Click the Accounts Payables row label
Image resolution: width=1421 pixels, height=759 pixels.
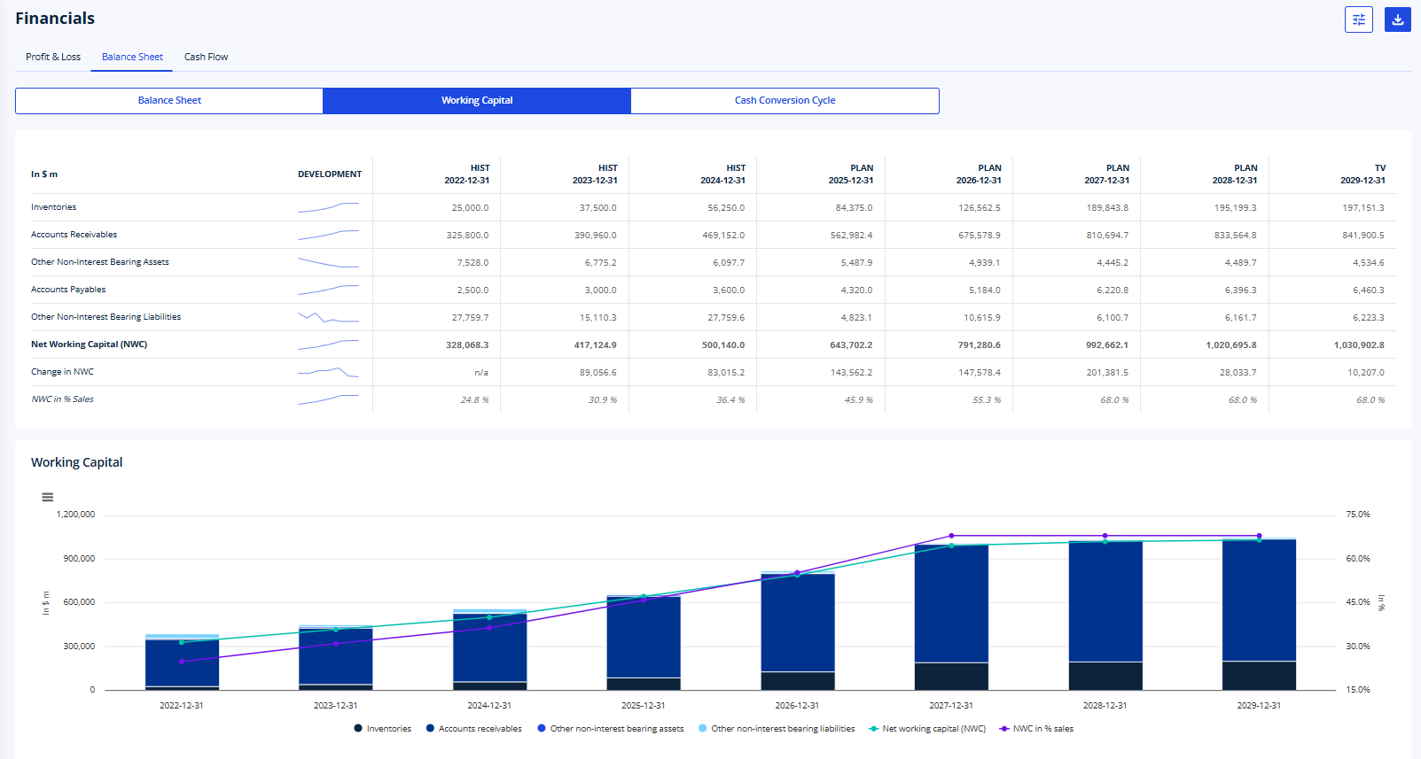[68, 290]
